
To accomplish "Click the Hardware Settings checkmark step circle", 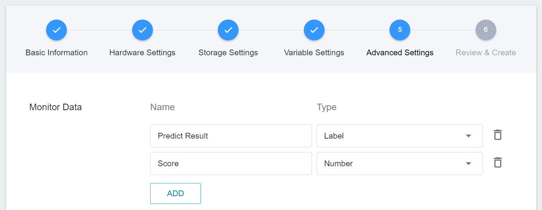I will [x=143, y=30].
